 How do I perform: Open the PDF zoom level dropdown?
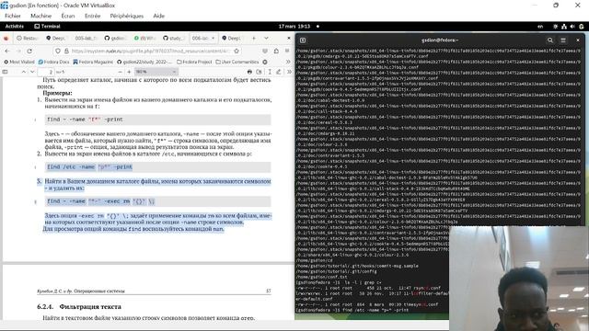[156, 72]
